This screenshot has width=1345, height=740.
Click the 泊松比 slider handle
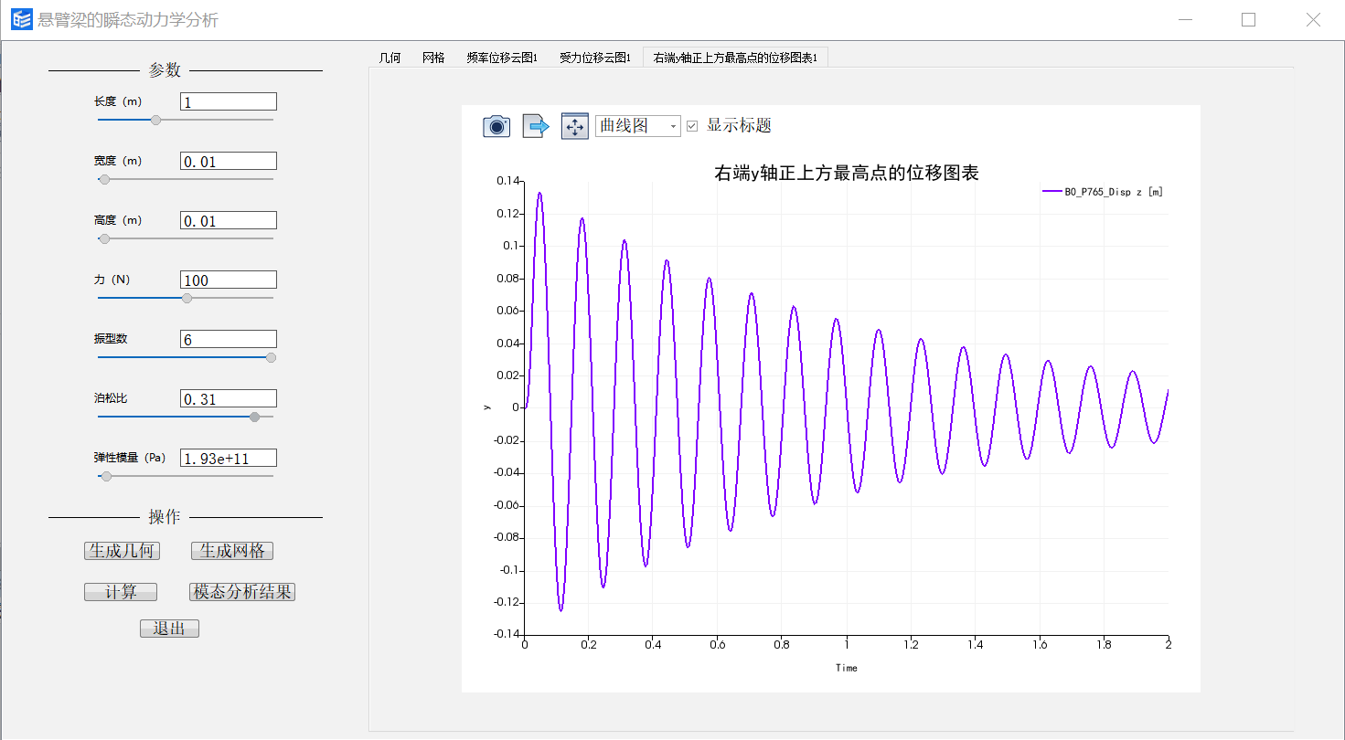click(255, 417)
